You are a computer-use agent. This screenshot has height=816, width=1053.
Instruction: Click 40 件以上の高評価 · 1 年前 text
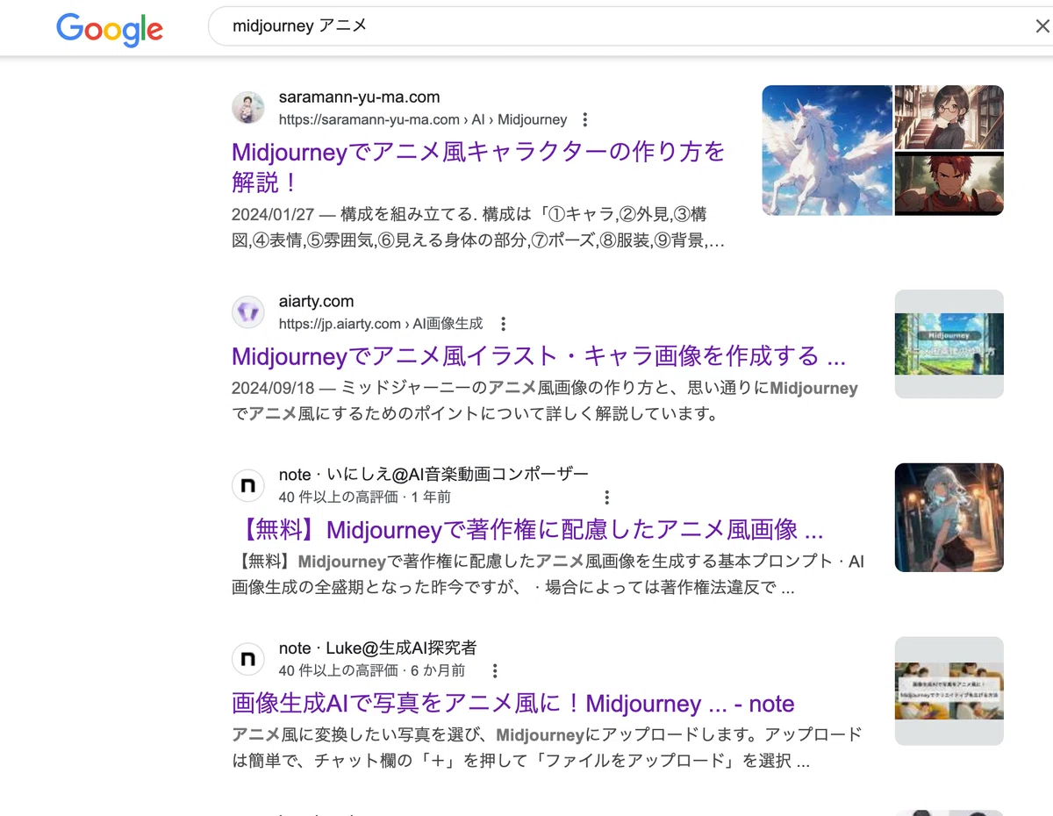click(365, 497)
